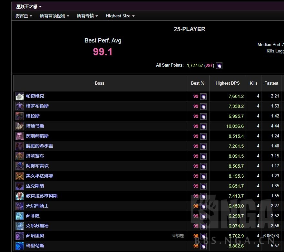Viewport: 284px width, 252px height.
Task: Click the spec icon in 格拉斯 row
Action: 203,116
